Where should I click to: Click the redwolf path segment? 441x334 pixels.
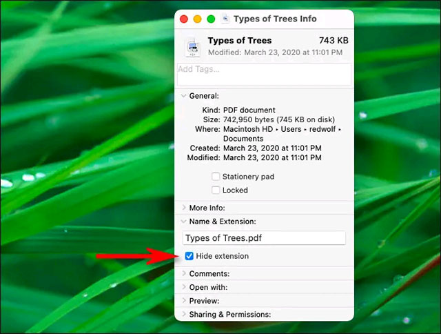pos(322,129)
